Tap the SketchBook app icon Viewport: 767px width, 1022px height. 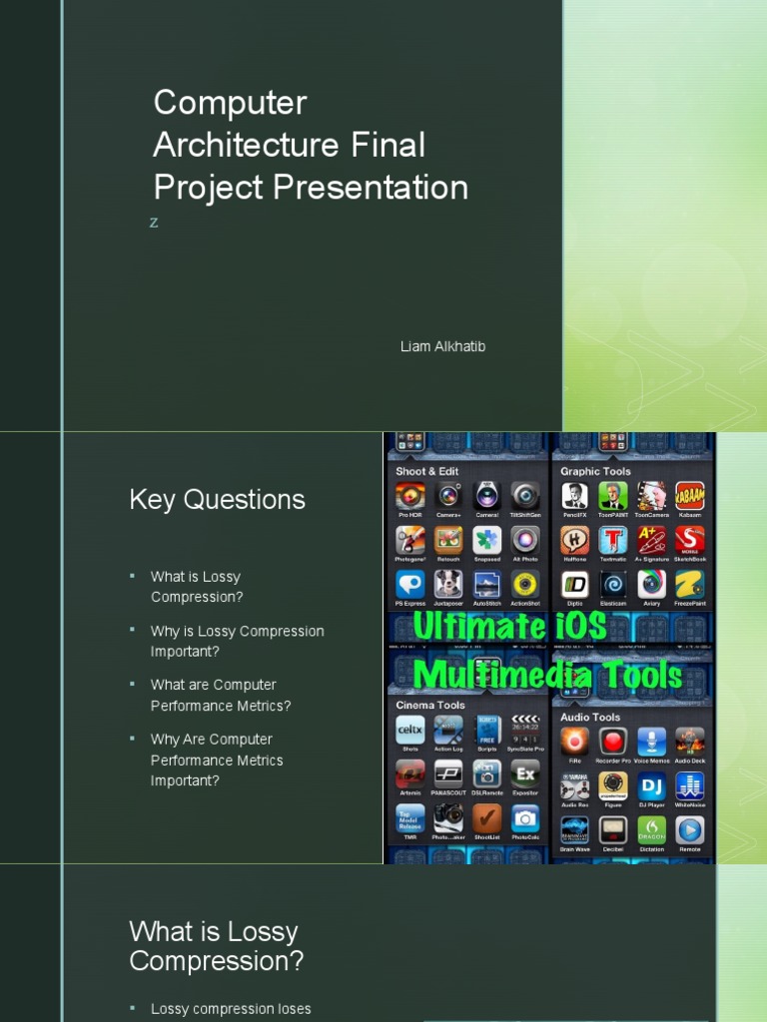[x=689, y=540]
